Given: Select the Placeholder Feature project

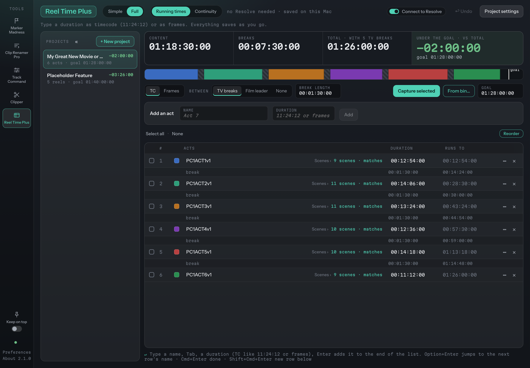Looking at the screenshot, I should click(x=90, y=78).
